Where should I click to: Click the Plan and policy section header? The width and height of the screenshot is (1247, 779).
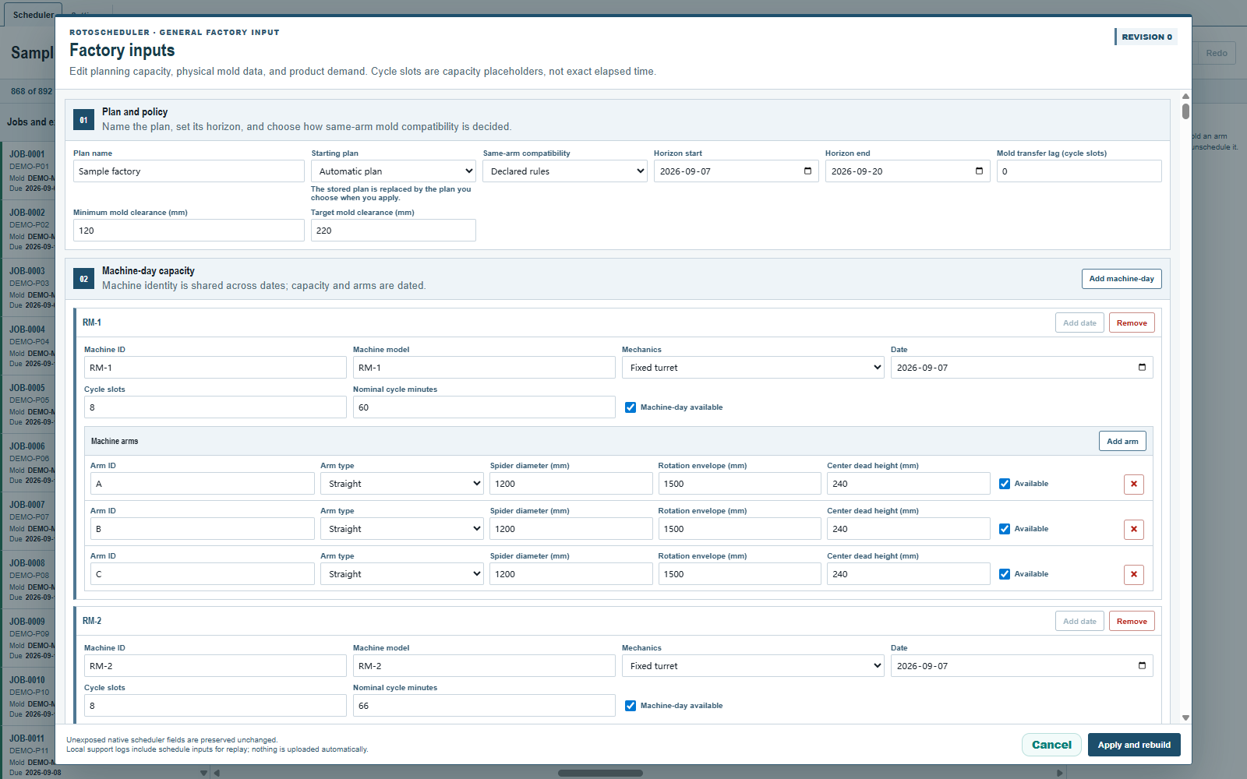pyautogui.click(x=617, y=120)
